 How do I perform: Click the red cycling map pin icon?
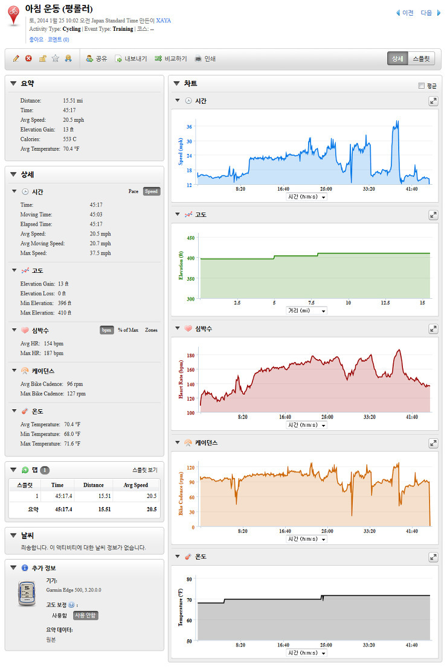click(14, 16)
